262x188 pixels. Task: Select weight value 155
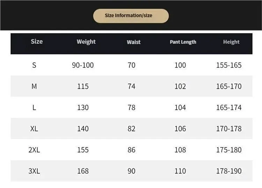coord(83,150)
